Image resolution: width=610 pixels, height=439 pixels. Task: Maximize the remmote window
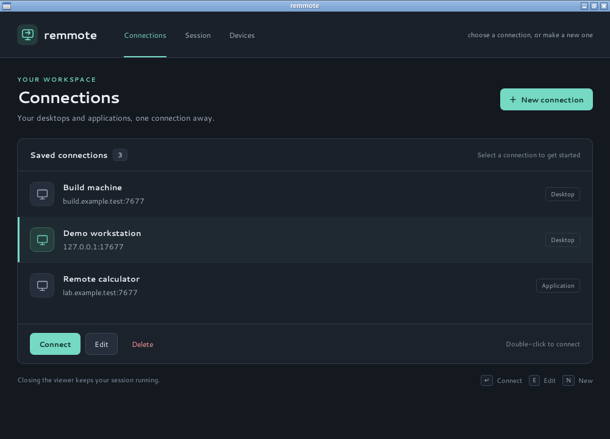coord(594,6)
